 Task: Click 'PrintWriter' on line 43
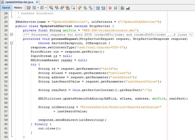point(41,52)
